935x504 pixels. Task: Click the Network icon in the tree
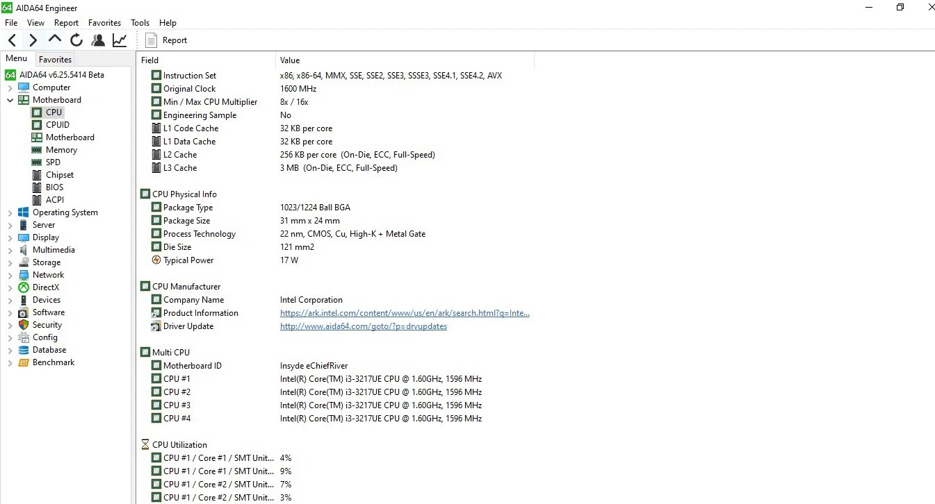click(x=24, y=275)
